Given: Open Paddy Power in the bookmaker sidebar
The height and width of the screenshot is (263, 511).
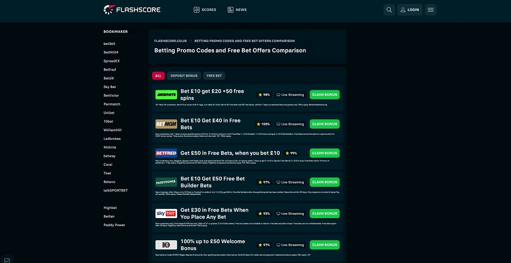Looking at the screenshot, I should (x=114, y=225).
